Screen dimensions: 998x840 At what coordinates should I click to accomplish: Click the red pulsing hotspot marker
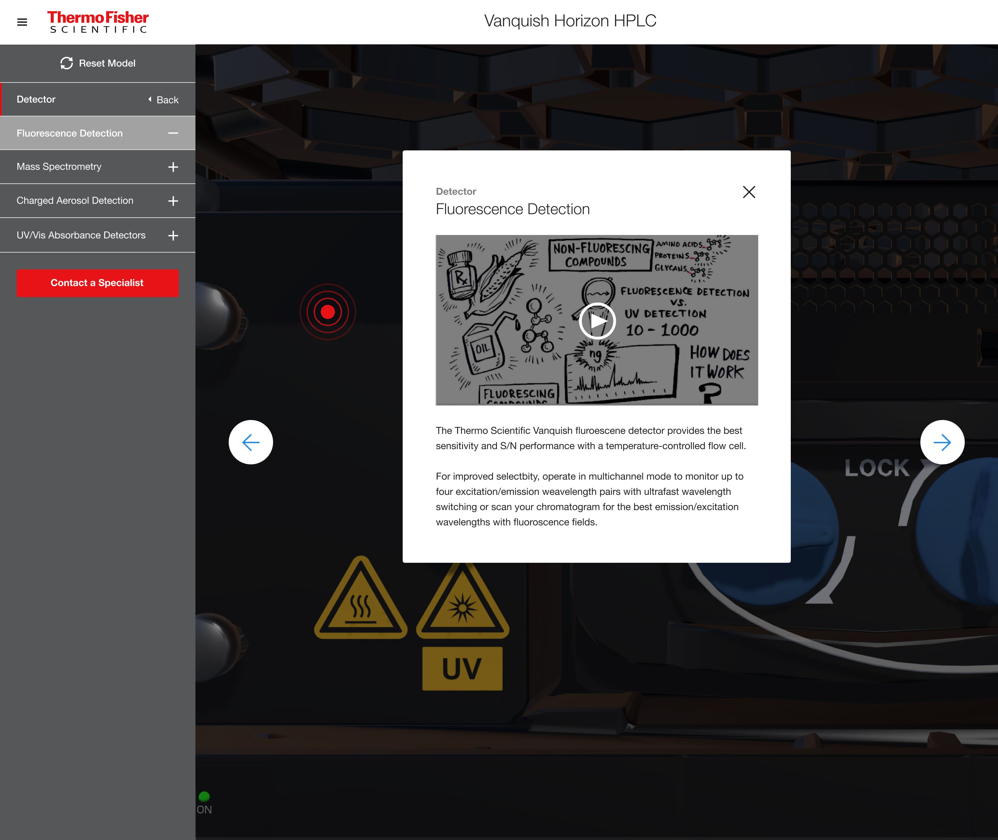327,312
